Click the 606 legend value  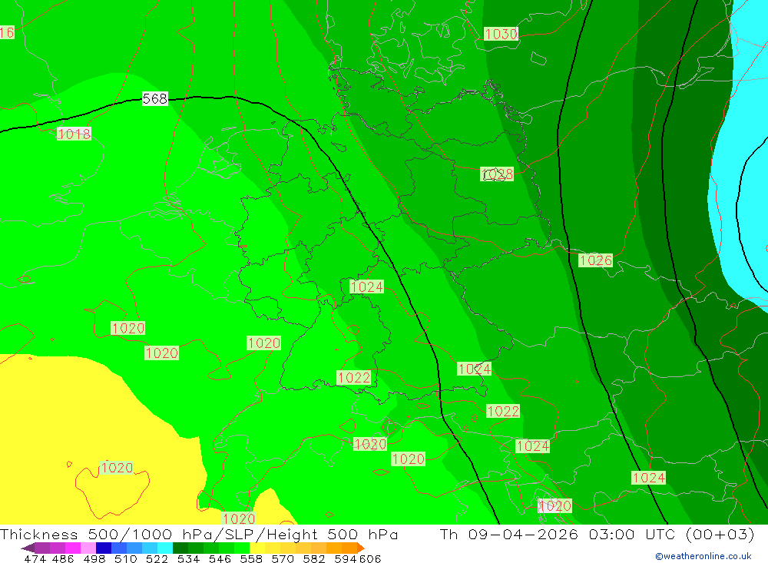tap(370, 558)
